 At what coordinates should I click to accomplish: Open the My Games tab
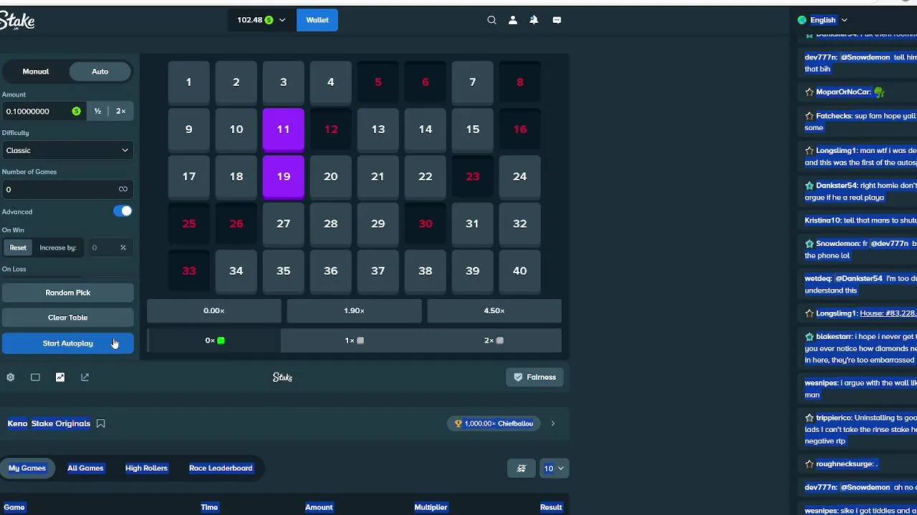click(x=27, y=469)
